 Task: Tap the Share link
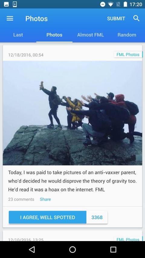point(45,199)
